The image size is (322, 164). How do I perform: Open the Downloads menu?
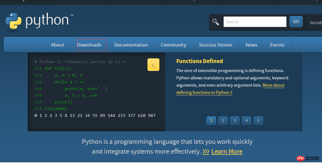tap(89, 45)
